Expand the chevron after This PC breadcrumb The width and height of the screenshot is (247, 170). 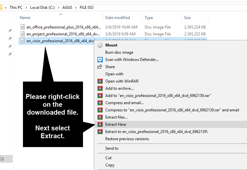pyautogui.click(x=26, y=8)
